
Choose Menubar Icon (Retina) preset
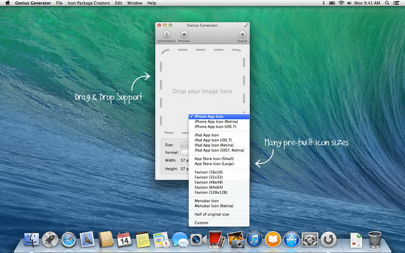coord(214,206)
